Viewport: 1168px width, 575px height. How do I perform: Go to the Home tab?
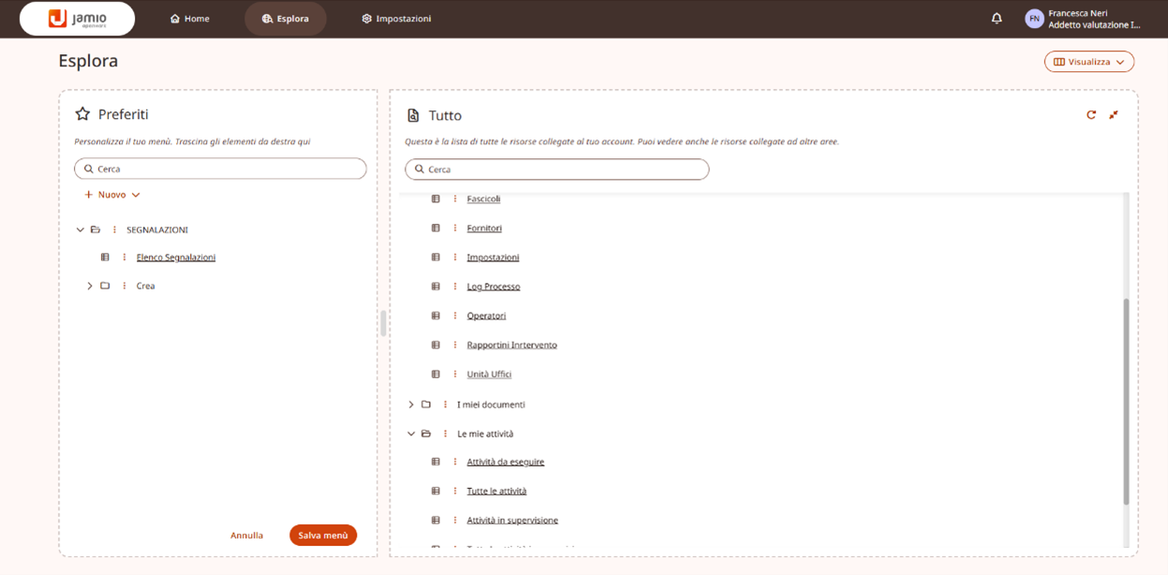click(x=190, y=19)
